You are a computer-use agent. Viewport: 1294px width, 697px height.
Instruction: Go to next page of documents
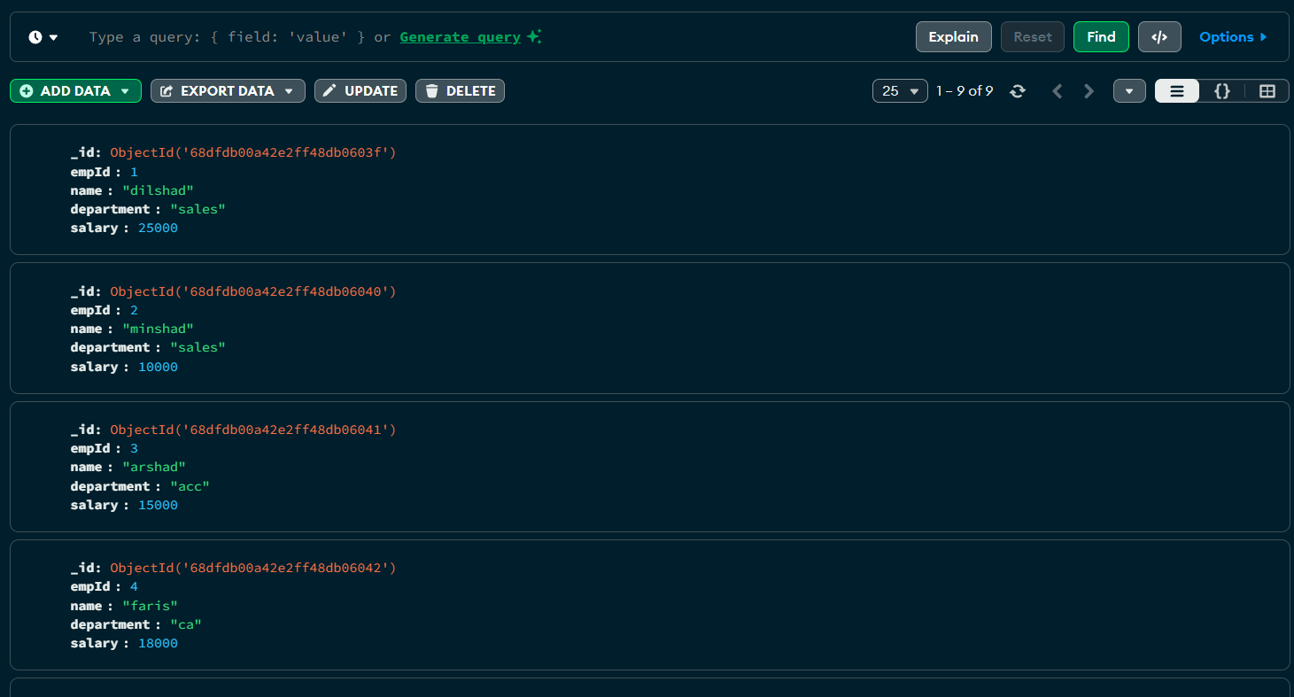(1089, 90)
